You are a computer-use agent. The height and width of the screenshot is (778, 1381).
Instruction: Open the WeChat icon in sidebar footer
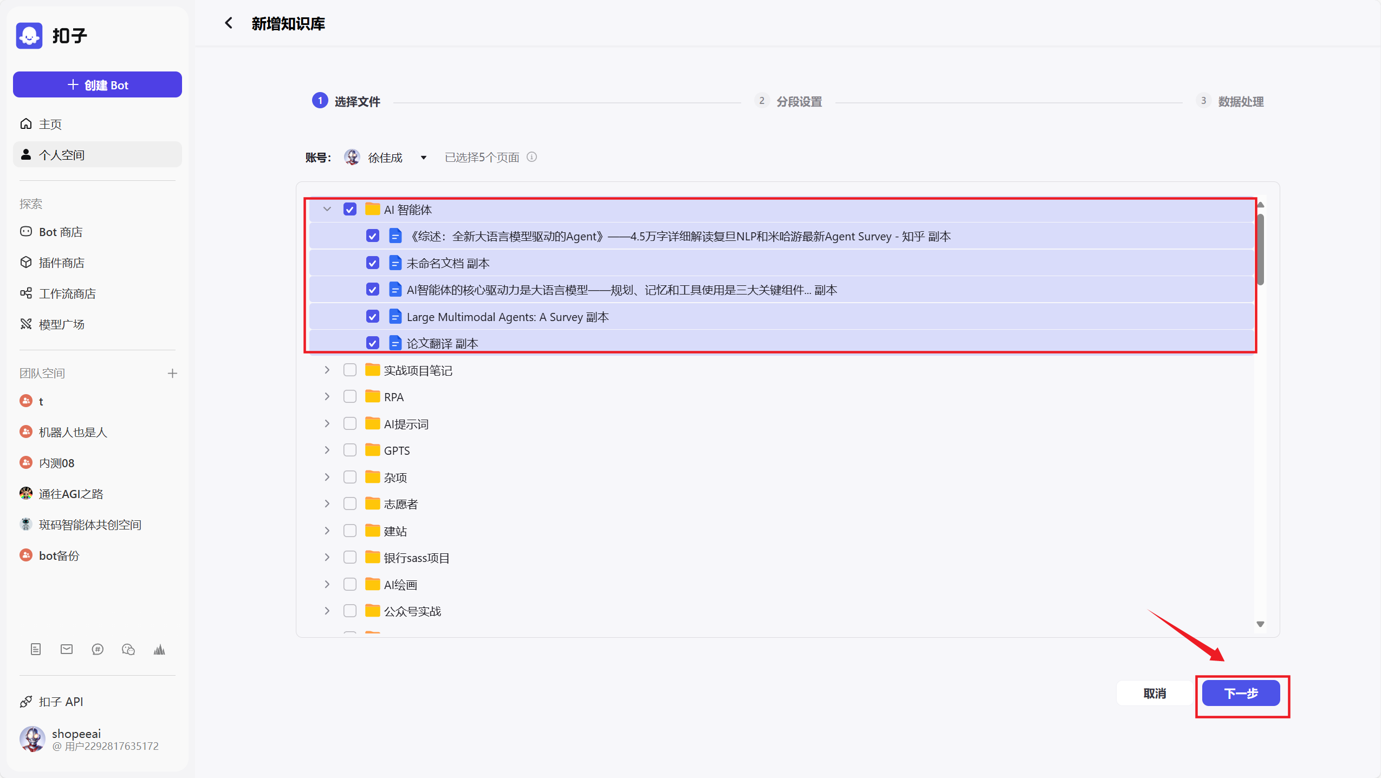[128, 649]
